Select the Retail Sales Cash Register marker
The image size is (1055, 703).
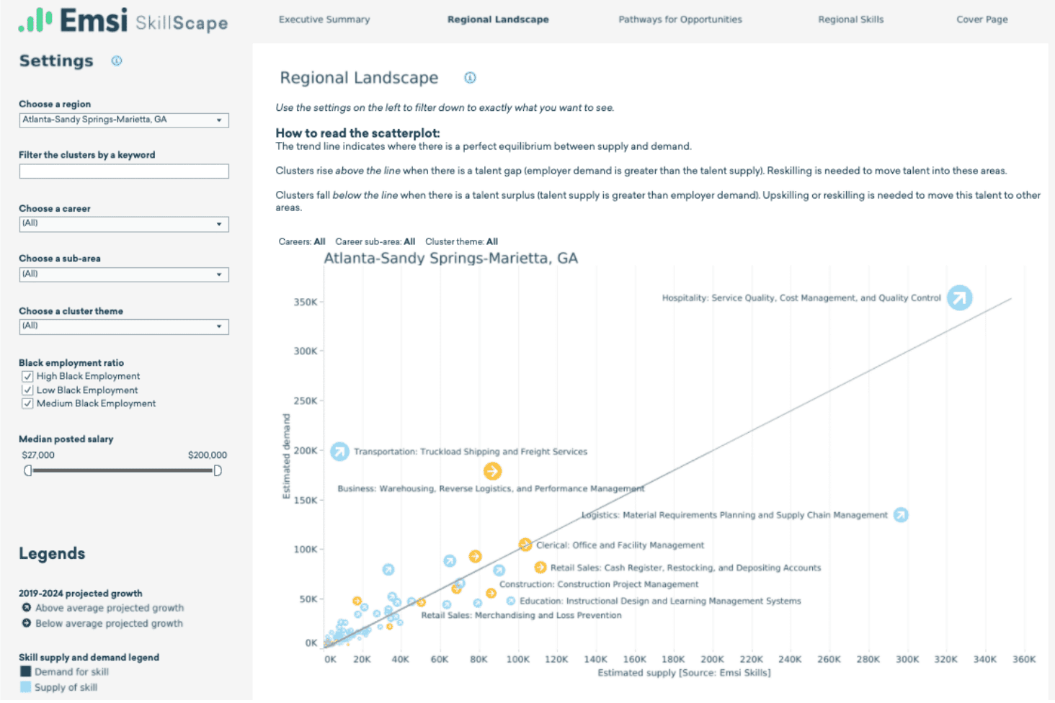(540, 568)
